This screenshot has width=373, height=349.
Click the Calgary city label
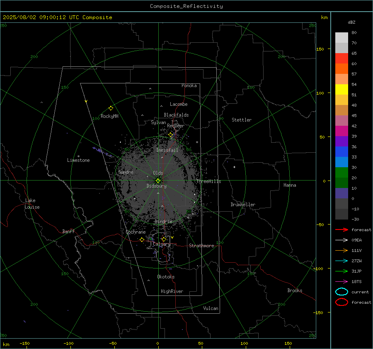[162, 244]
